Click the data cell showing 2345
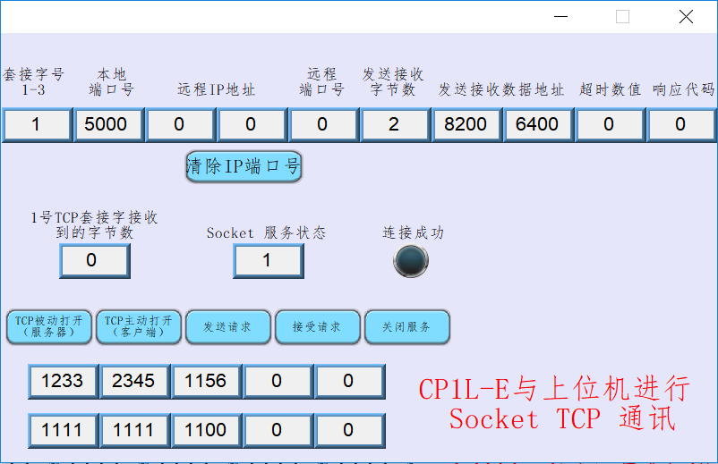This screenshot has width=718, height=464. 133,381
